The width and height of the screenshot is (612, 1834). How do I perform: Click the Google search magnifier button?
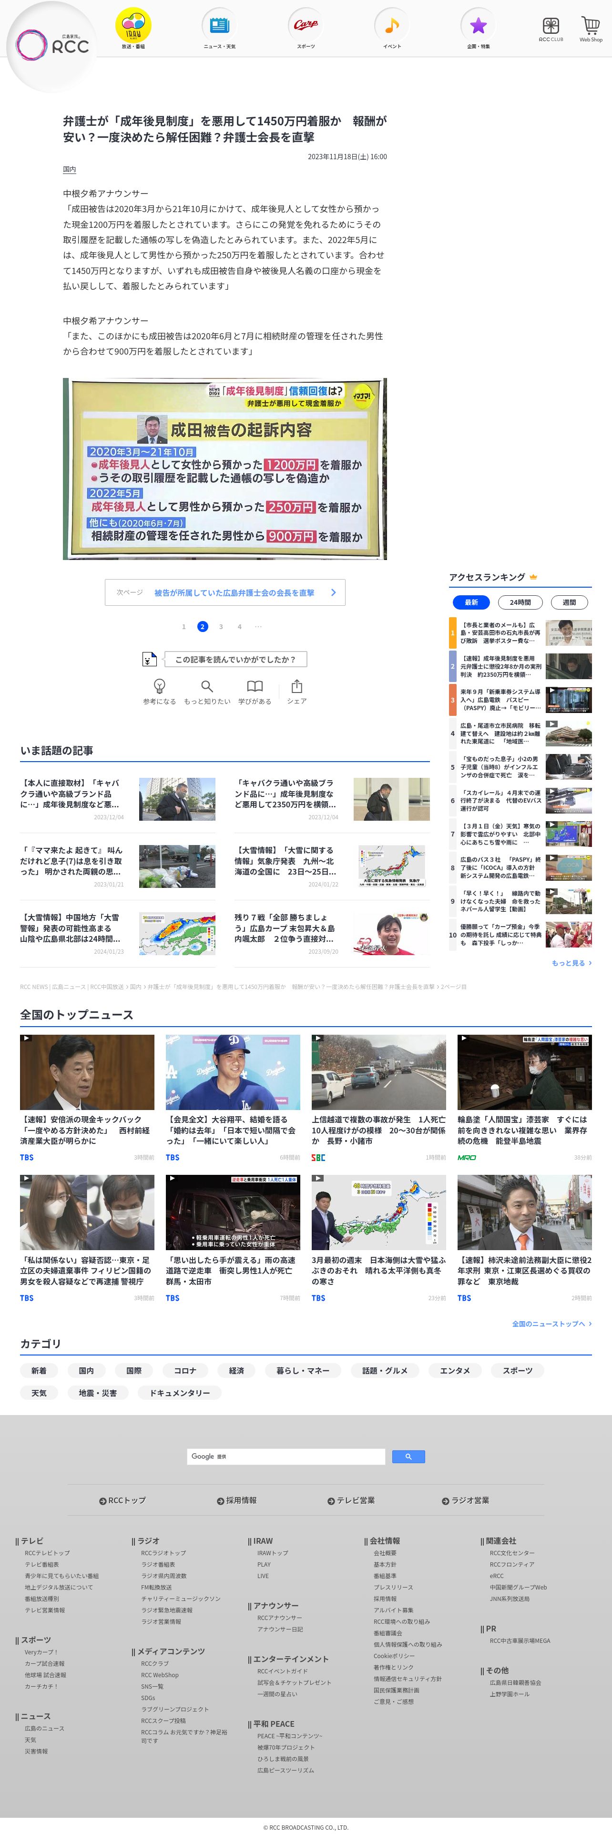click(x=408, y=1456)
